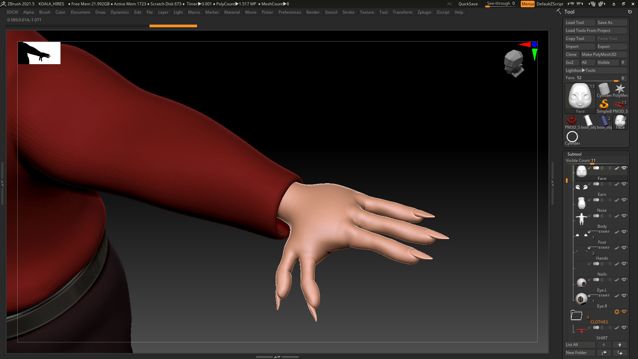Move subtool down with arrow

pyautogui.click(x=620, y=345)
